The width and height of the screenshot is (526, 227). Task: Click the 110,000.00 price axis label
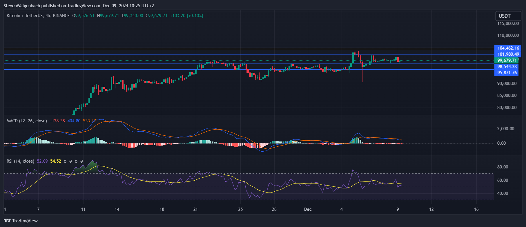pyautogui.click(x=508, y=35)
